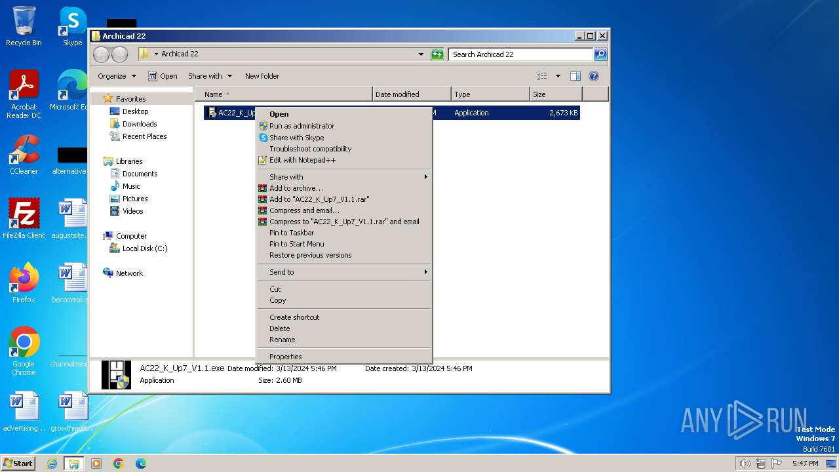Choose Share with Skype
Viewport: 839px width, 472px height.
point(344,138)
